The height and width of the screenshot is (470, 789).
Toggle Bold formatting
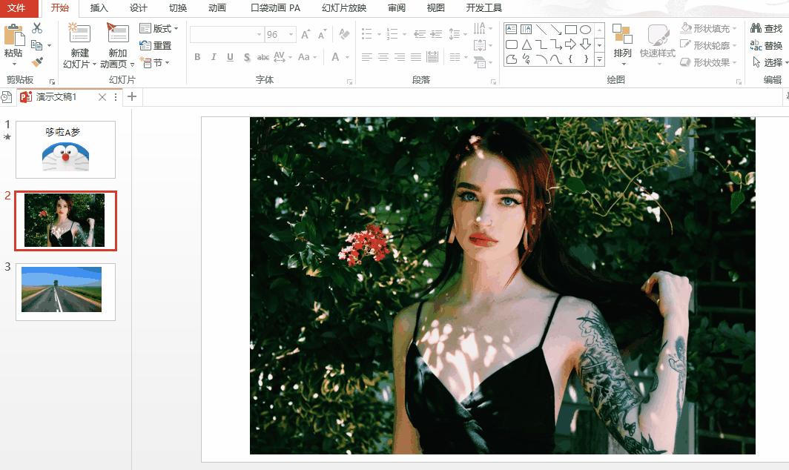[x=197, y=57]
